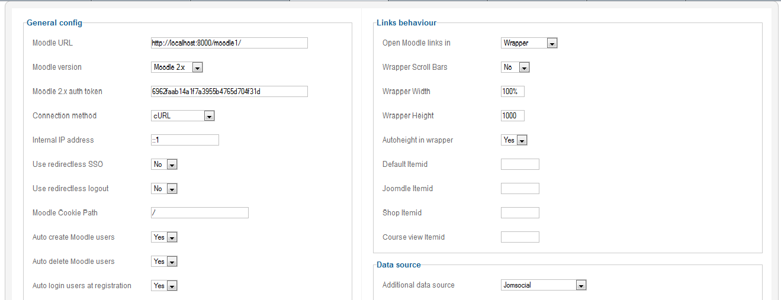Select the Moodle Cookie Path input
The width and height of the screenshot is (781, 300).
tap(200, 213)
